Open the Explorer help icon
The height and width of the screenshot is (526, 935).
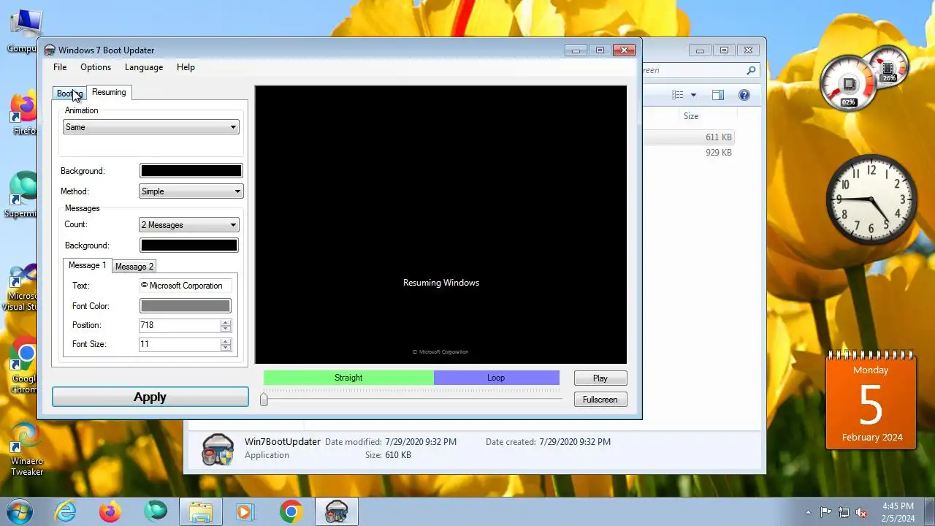click(x=744, y=95)
